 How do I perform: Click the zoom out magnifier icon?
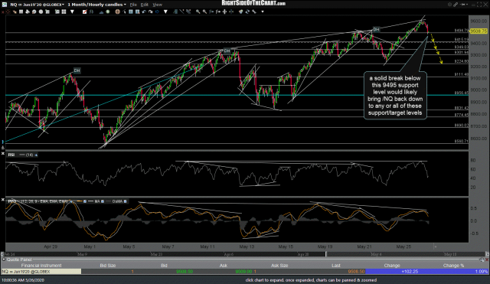tap(204, 11)
